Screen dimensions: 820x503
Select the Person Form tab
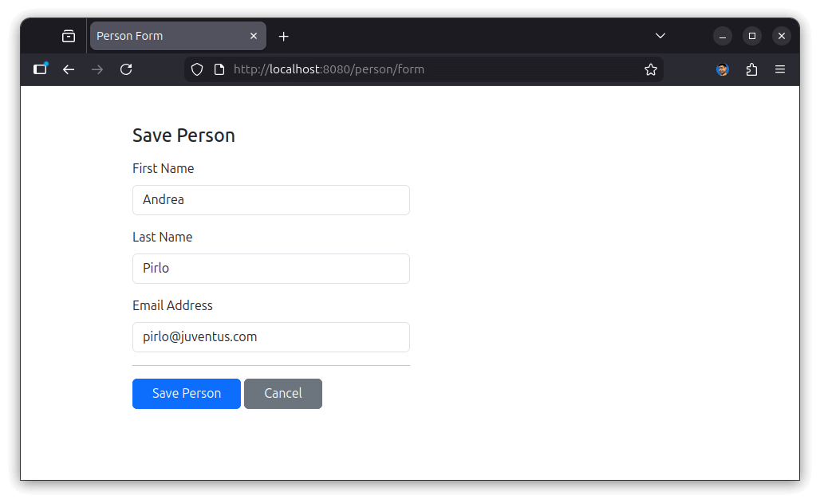point(168,36)
